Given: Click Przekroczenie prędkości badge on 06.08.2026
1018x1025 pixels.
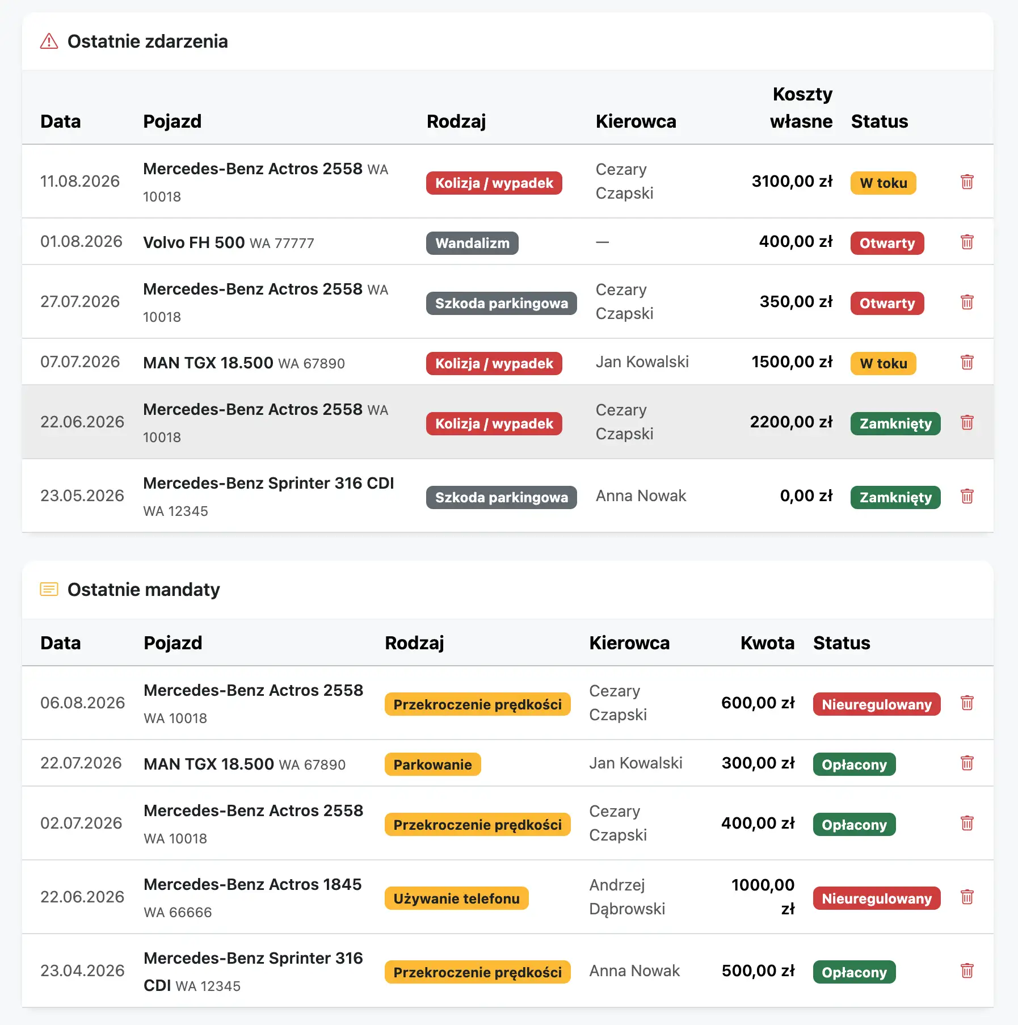Looking at the screenshot, I should [477, 704].
